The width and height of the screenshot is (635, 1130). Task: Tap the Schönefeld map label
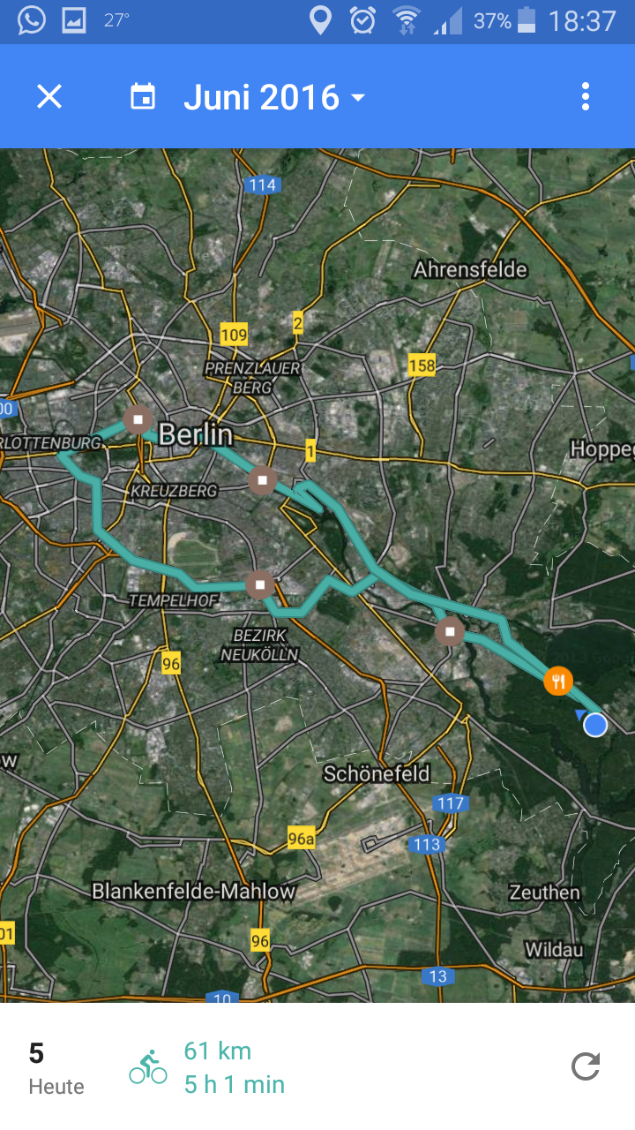pos(377,774)
